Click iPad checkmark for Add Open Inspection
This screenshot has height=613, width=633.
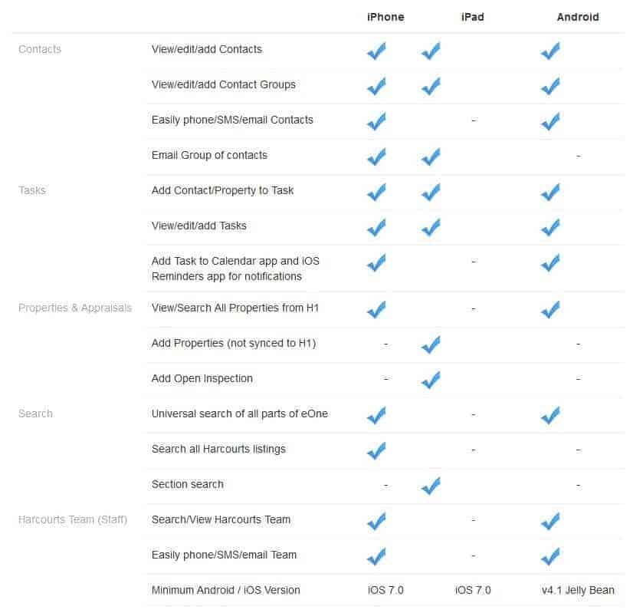(431, 380)
